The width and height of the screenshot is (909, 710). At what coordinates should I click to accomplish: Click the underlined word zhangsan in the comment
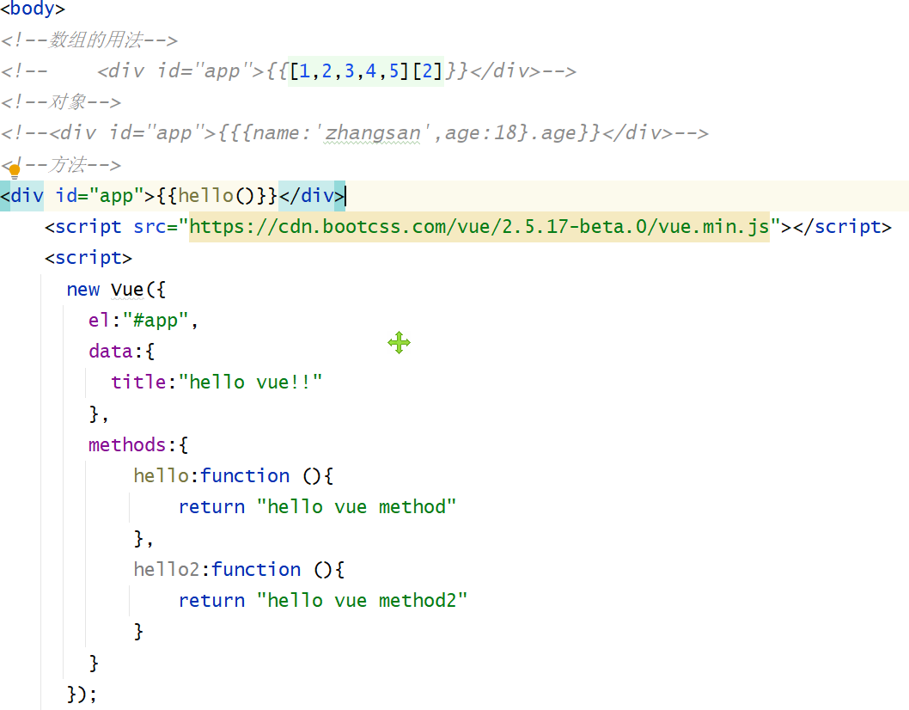click(x=372, y=133)
